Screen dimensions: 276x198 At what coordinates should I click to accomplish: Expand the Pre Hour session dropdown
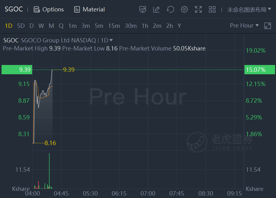pos(244,25)
